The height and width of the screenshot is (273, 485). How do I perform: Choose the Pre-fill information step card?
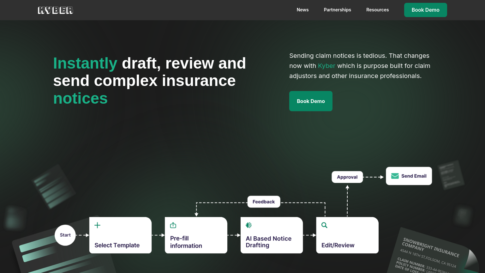coord(196,235)
